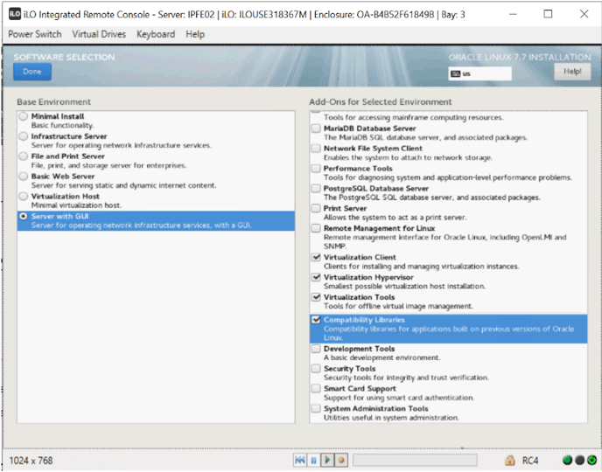The height and width of the screenshot is (472, 602).
Task: Click the SOFTWARE SELECTION title
Action: pyautogui.click(x=64, y=57)
